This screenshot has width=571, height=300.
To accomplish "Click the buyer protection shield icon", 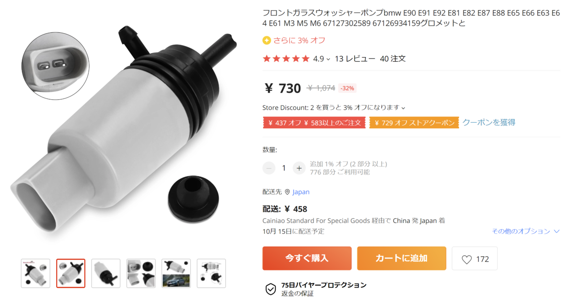I will (x=270, y=289).
